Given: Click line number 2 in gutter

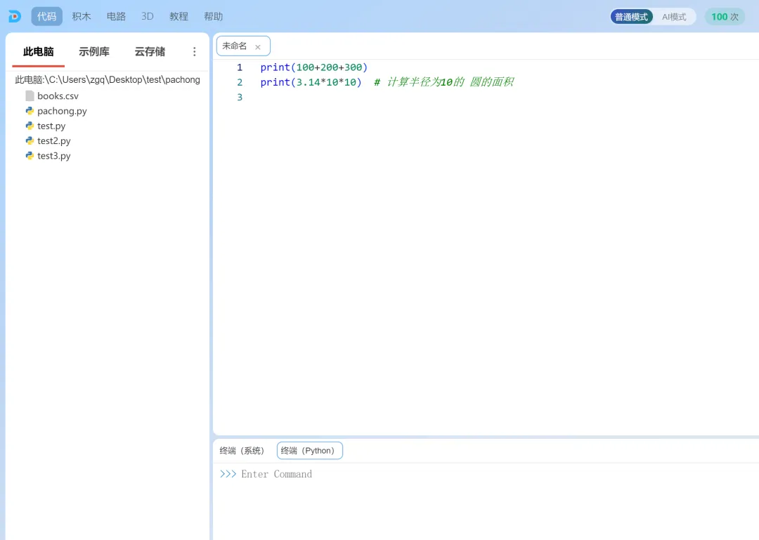Looking at the screenshot, I should tap(240, 82).
